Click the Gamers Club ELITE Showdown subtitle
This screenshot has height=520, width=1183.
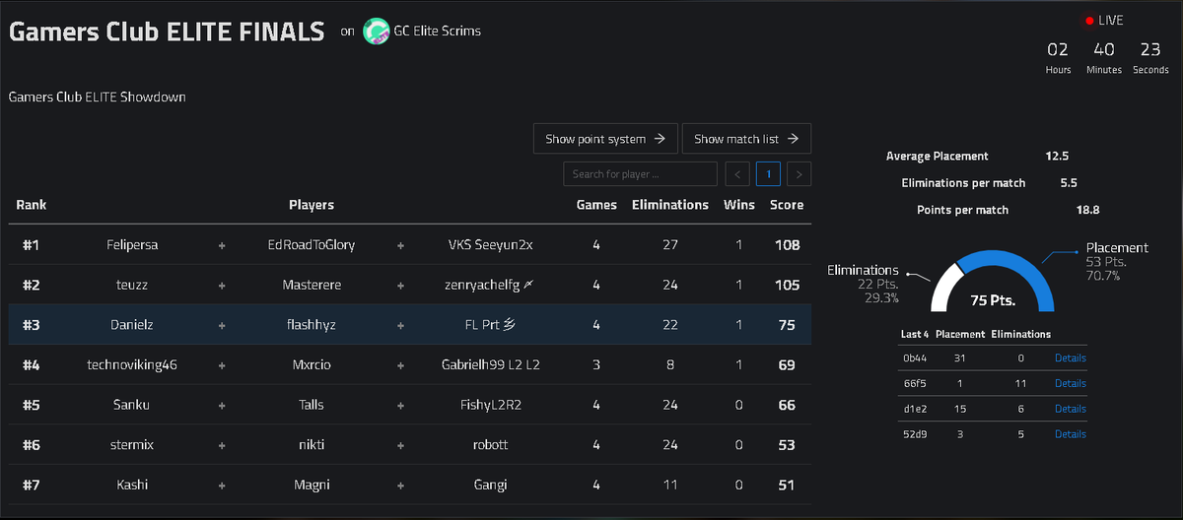tap(97, 97)
